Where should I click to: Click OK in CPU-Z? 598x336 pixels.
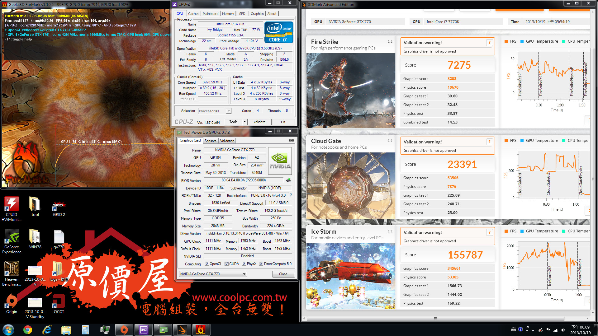click(x=283, y=122)
